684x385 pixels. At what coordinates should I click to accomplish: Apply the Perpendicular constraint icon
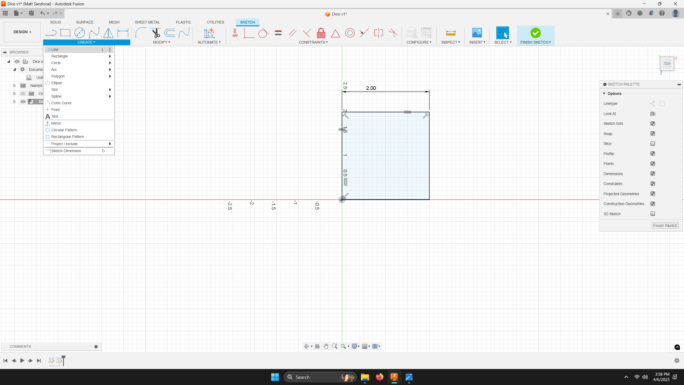[307, 33]
